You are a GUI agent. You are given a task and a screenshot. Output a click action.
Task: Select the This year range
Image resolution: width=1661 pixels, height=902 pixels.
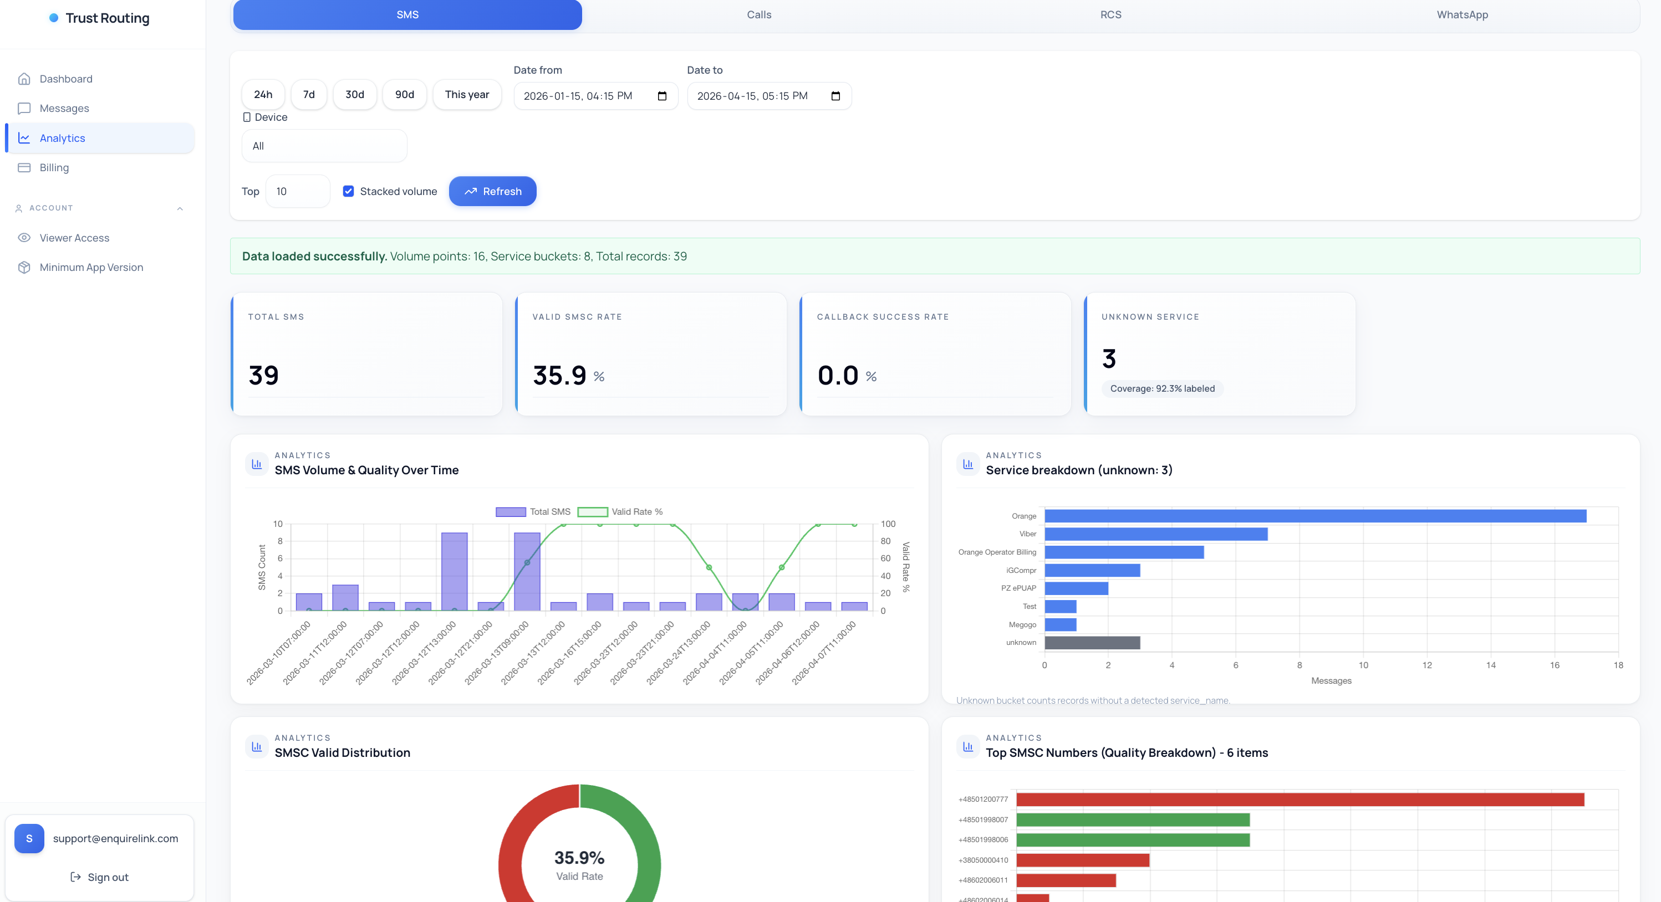point(467,95)
